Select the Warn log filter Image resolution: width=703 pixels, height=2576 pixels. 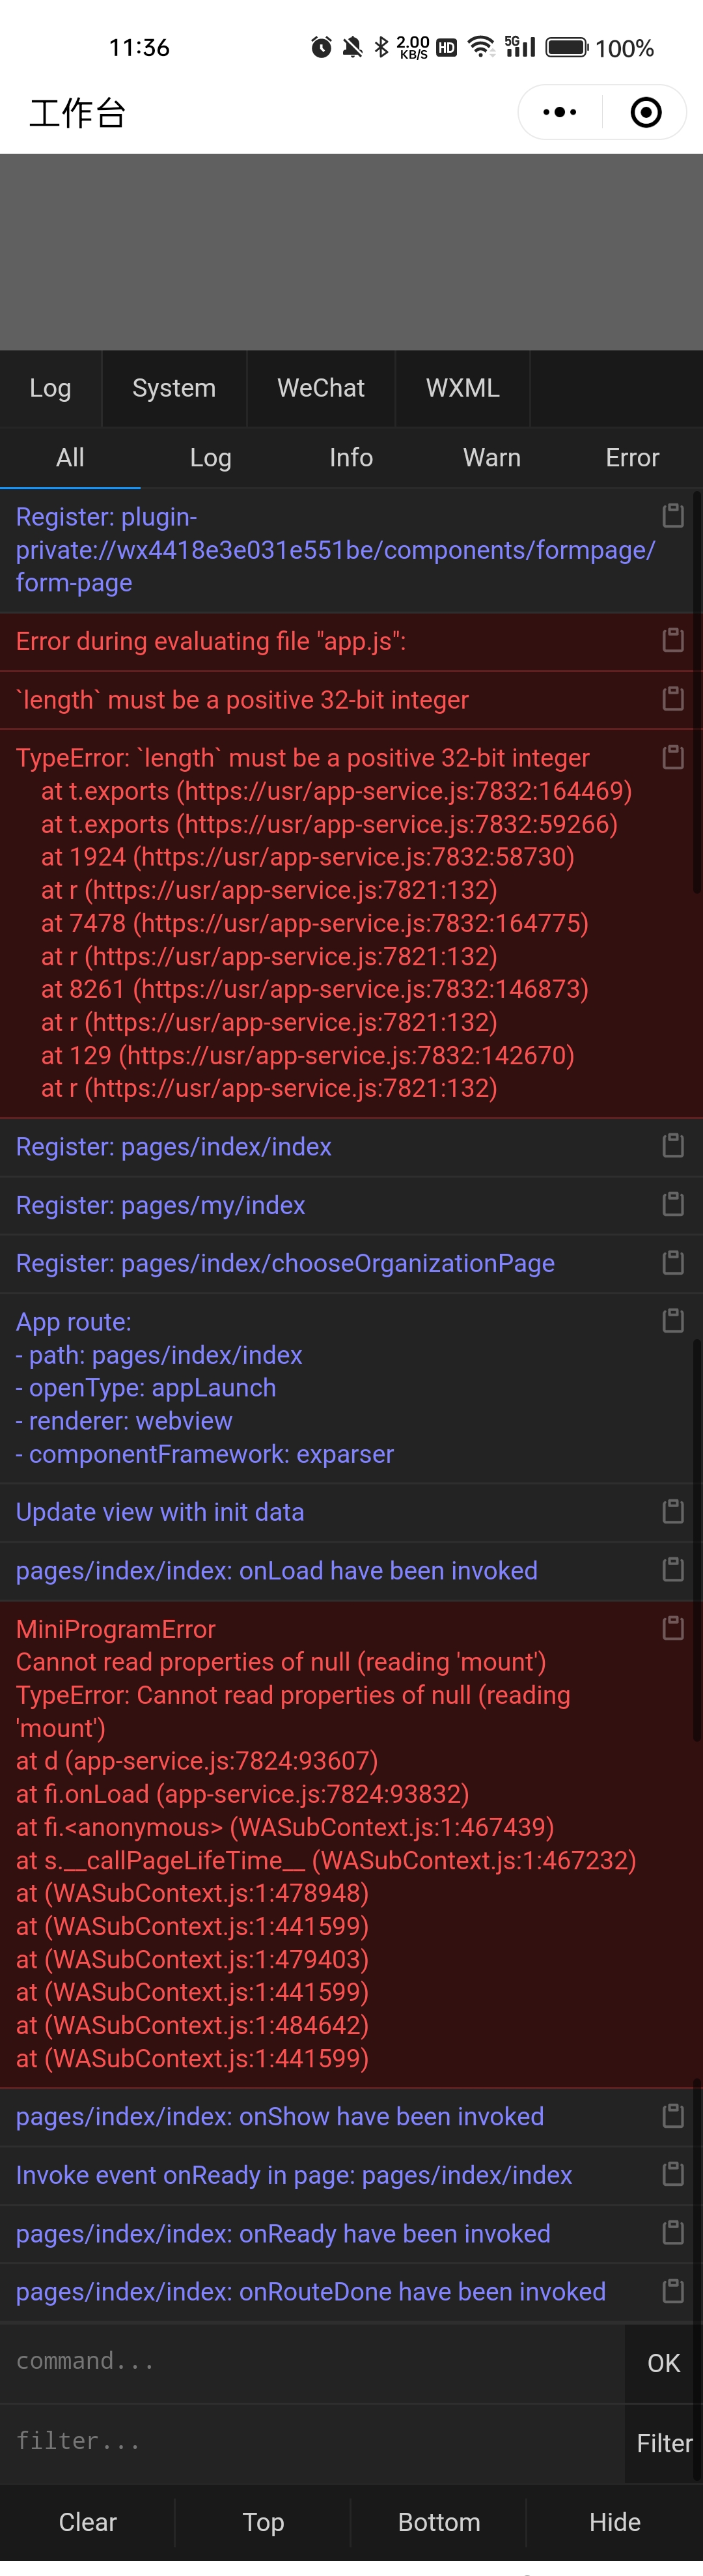491,457
